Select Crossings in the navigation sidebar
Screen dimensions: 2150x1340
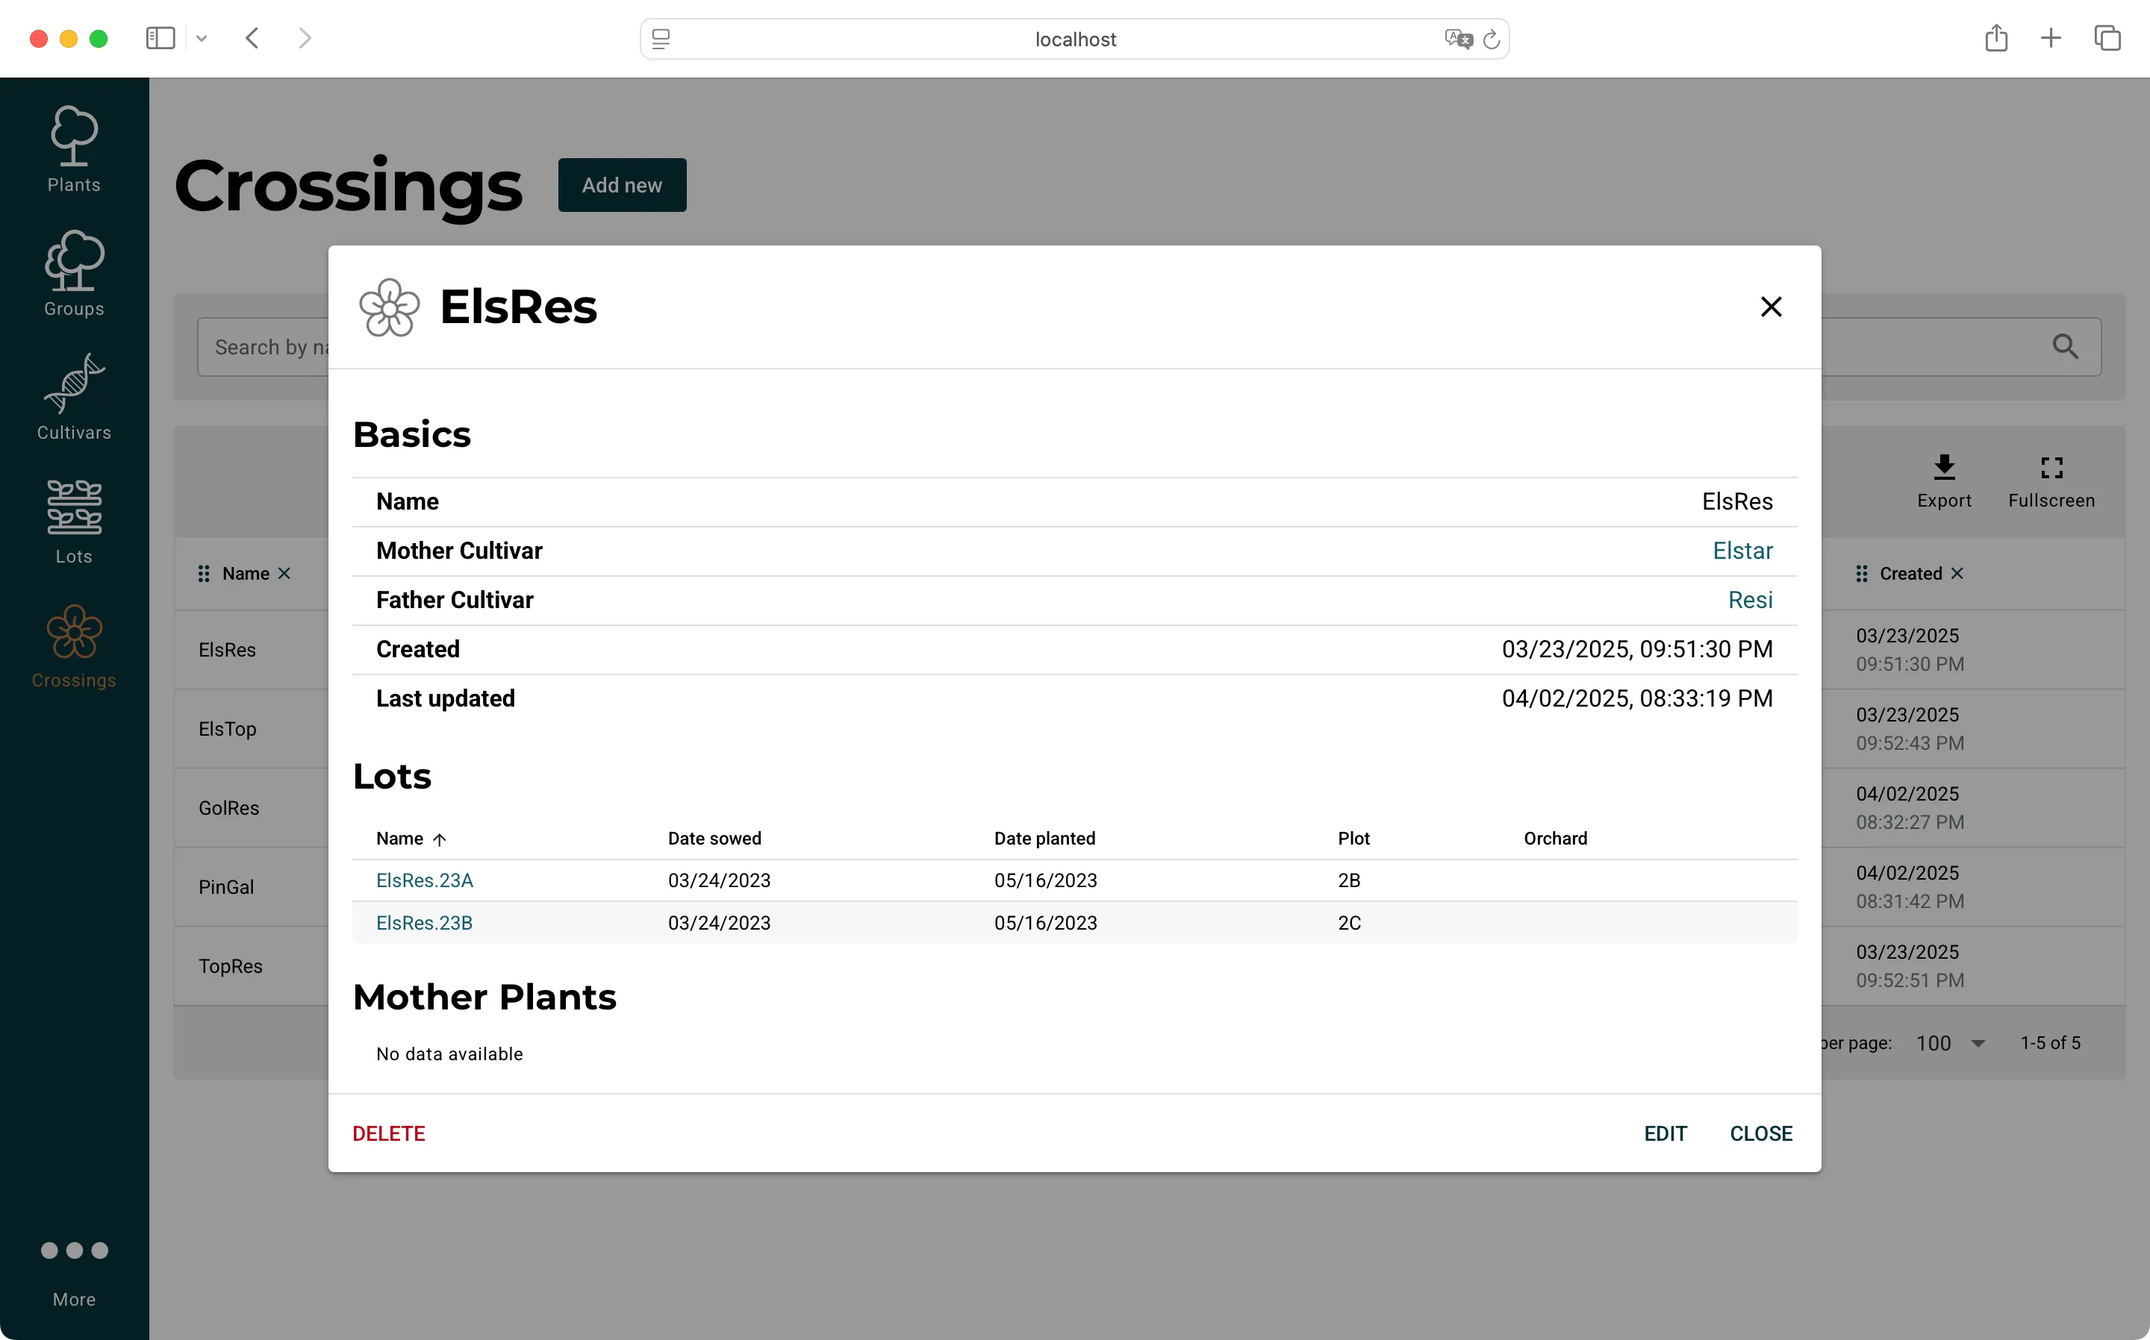(x=74, y=647)
